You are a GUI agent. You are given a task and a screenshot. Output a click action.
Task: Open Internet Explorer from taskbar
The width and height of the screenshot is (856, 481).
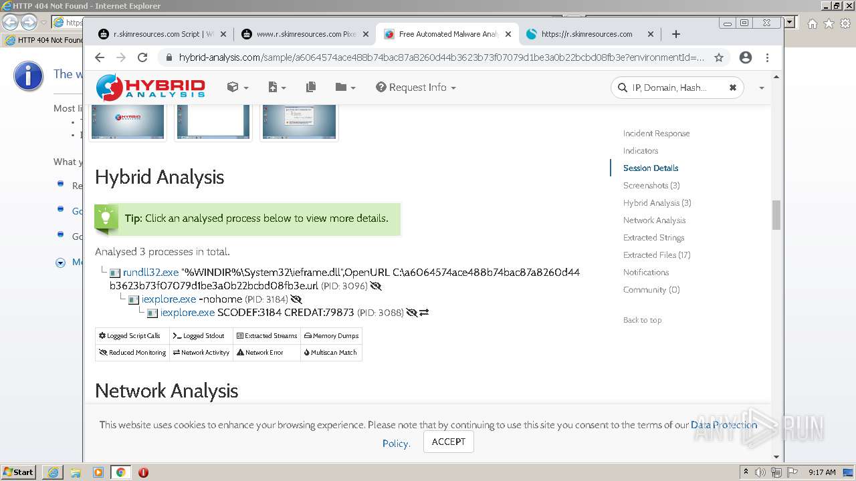pos(53,472)
